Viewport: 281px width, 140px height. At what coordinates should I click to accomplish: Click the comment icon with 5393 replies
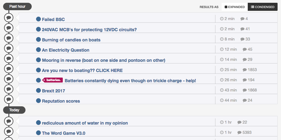(x=239, y=133)
